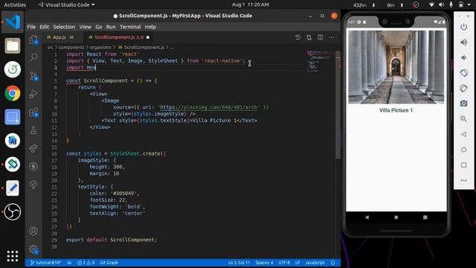The width and height of the screenshot is (476, 268).
Task: Click the phone's Home navigation button
Action: tap(396, 217)
